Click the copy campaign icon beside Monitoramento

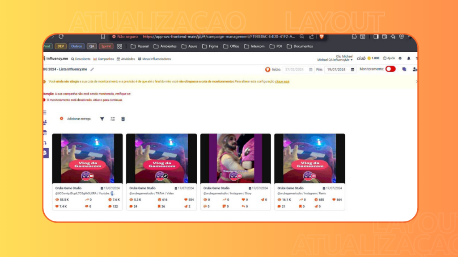(x=404, y=69)
